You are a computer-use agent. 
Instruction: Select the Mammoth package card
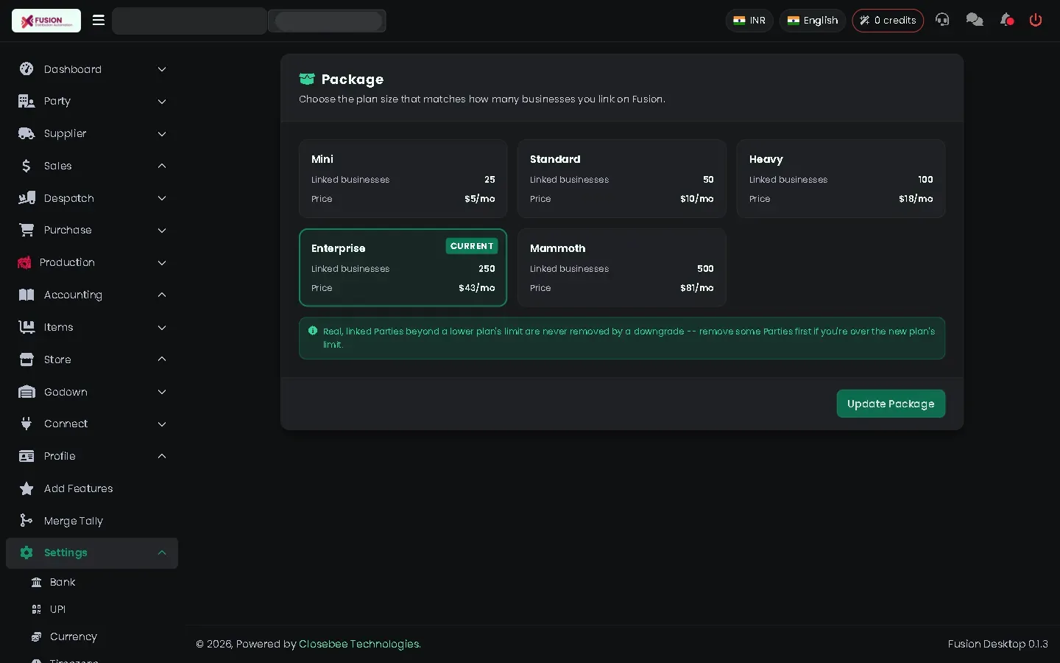pyautogui.click(x=622, y=267)
